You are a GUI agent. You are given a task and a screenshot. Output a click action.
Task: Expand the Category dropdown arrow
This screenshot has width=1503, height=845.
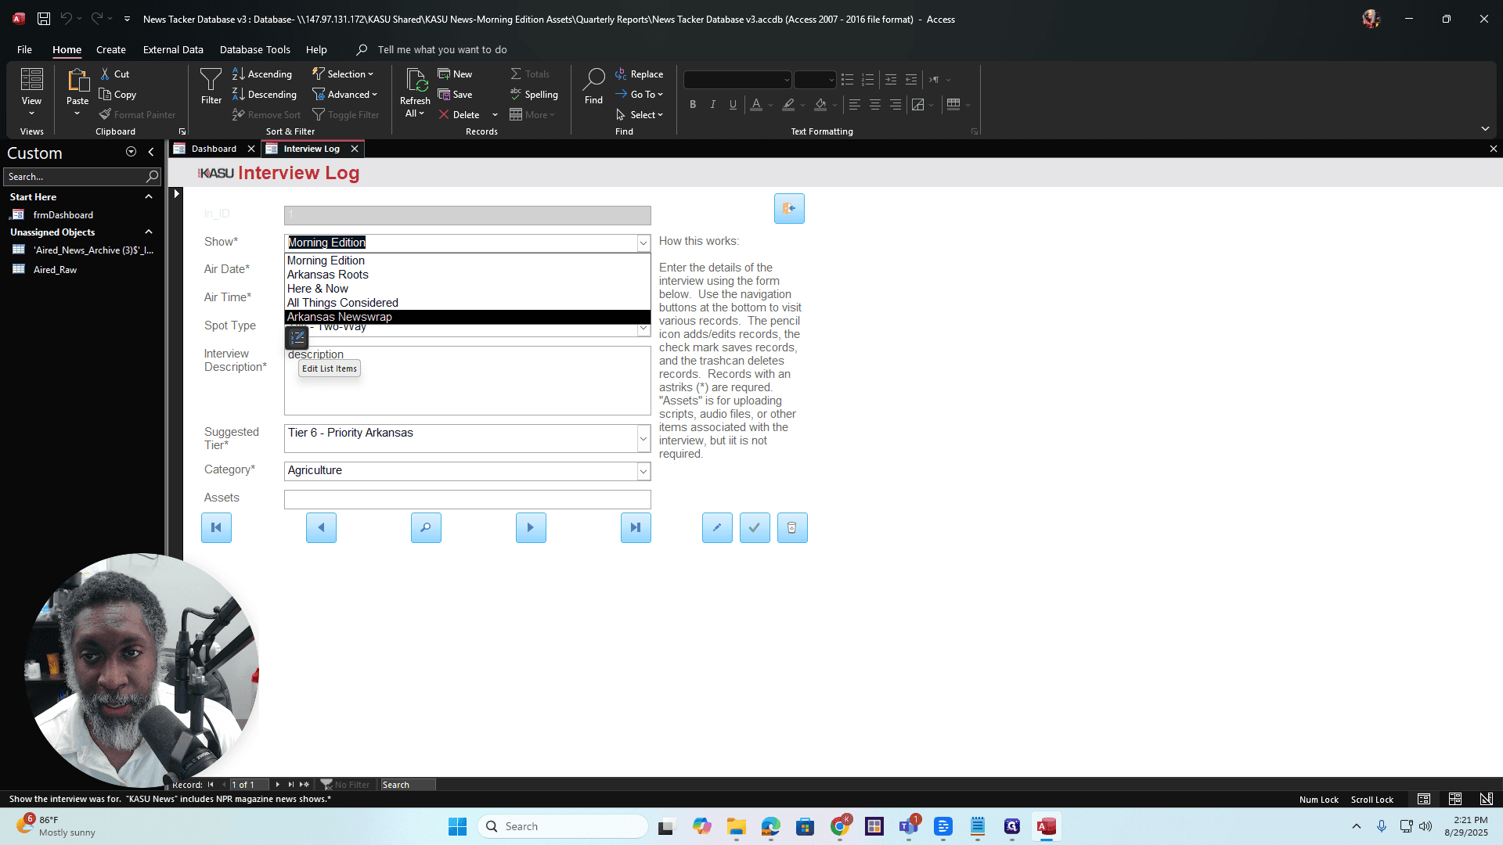click(643, 472)
